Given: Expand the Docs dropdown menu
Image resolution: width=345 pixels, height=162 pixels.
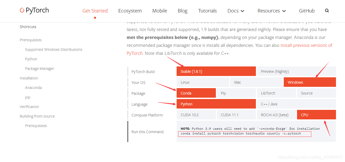Looking at the screenshot, I should click(x=236, y=11).
